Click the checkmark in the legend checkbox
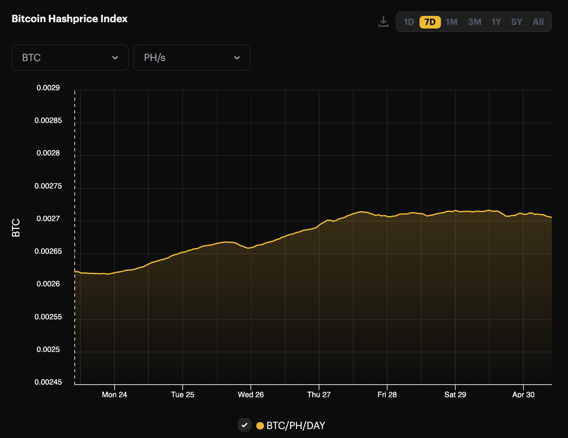 pyautogui.click(x=245, y=425)
